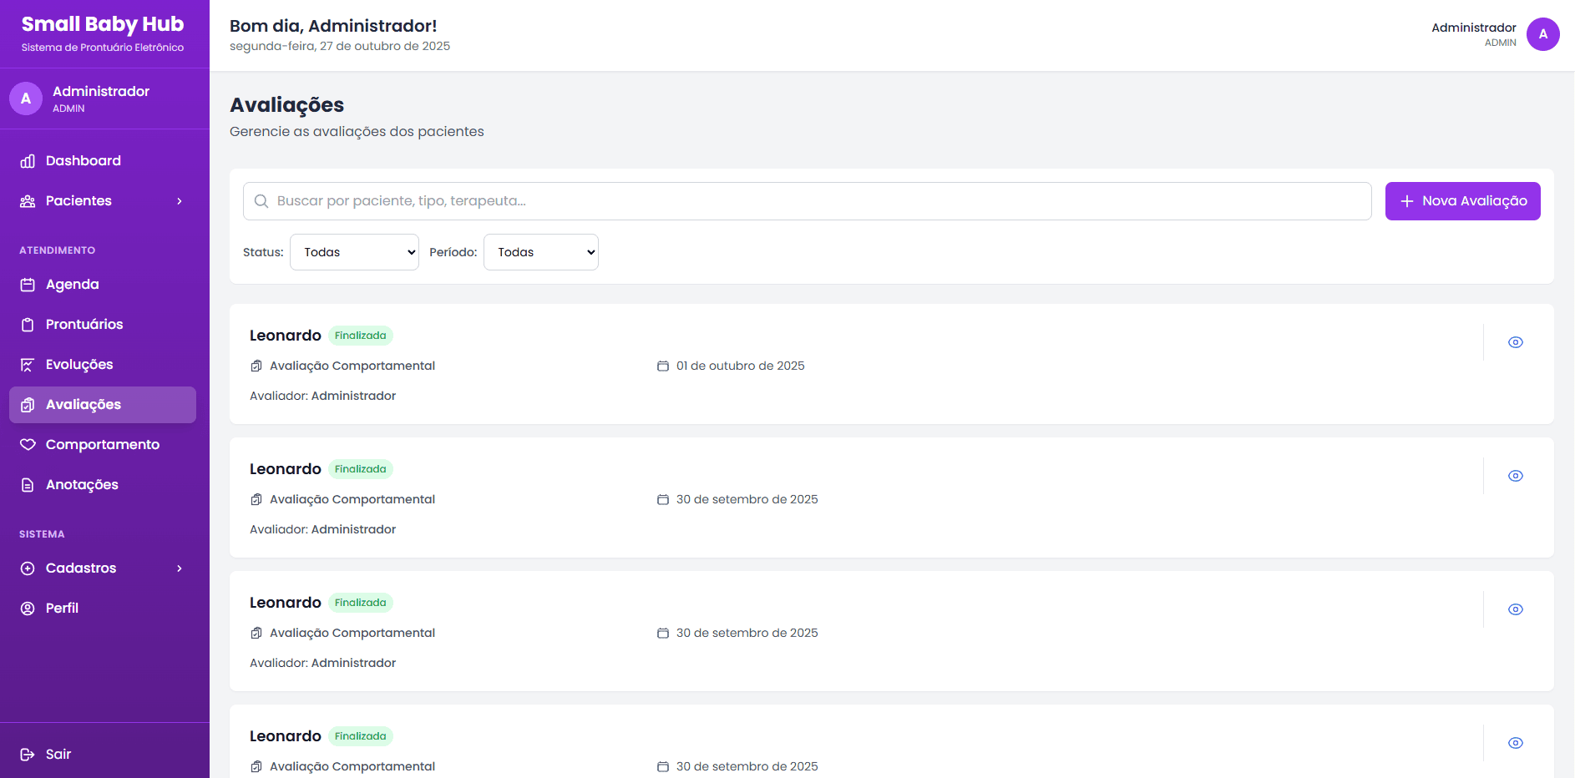Expand the Cadastros submenu chevron

point(180,568)
